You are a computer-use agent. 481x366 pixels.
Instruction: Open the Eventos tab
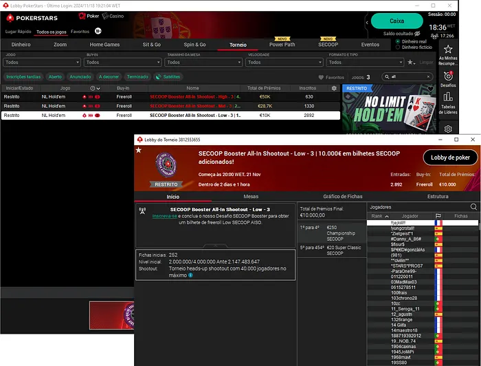click(370, 45)
